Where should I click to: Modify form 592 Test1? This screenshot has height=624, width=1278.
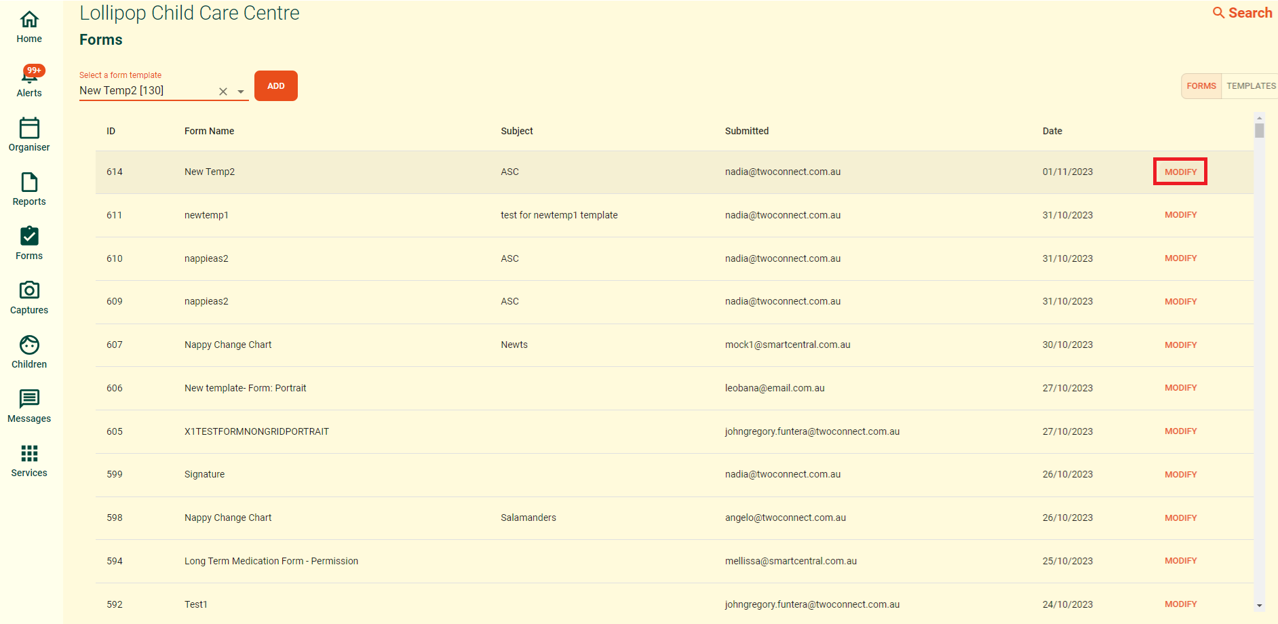click(1180, 604)
